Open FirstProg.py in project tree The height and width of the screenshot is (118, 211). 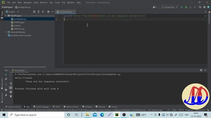click(19, 22)
